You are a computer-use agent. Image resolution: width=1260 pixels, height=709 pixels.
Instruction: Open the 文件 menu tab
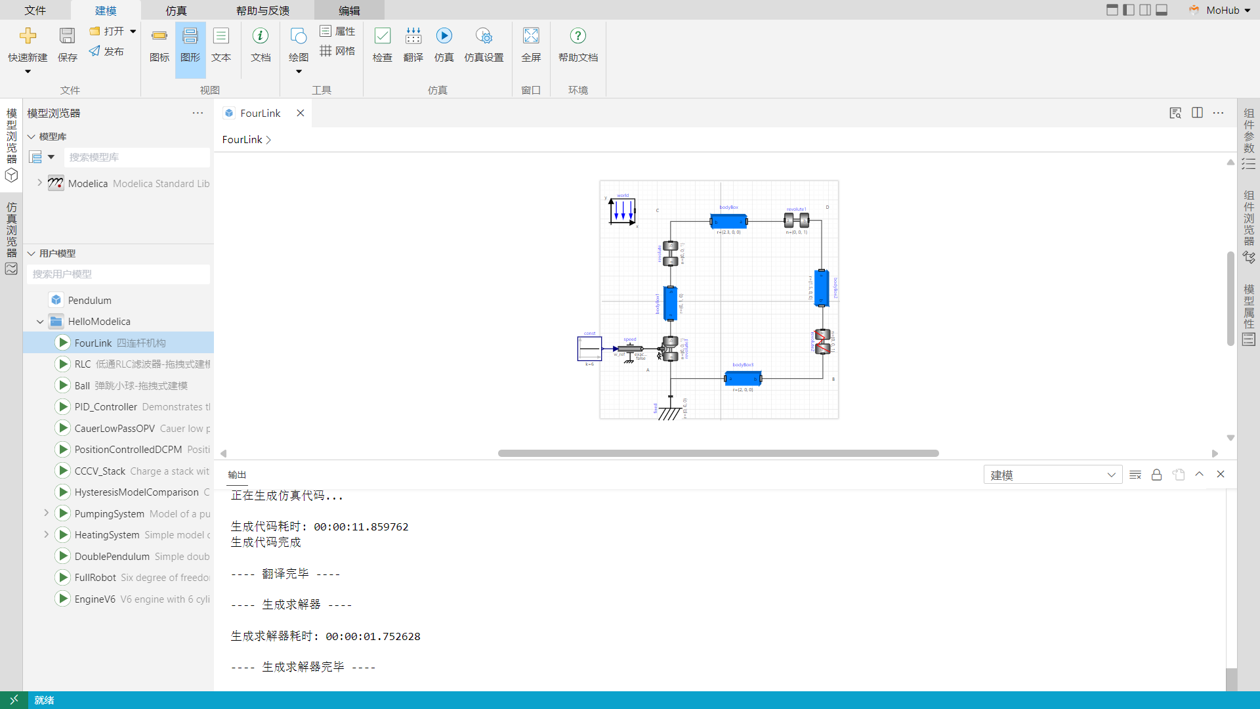point(35,11)
